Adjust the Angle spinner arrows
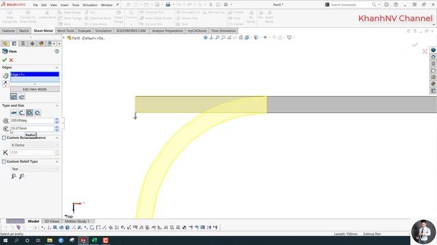Screen dimensions: 437x245 [x=57, y=120]
